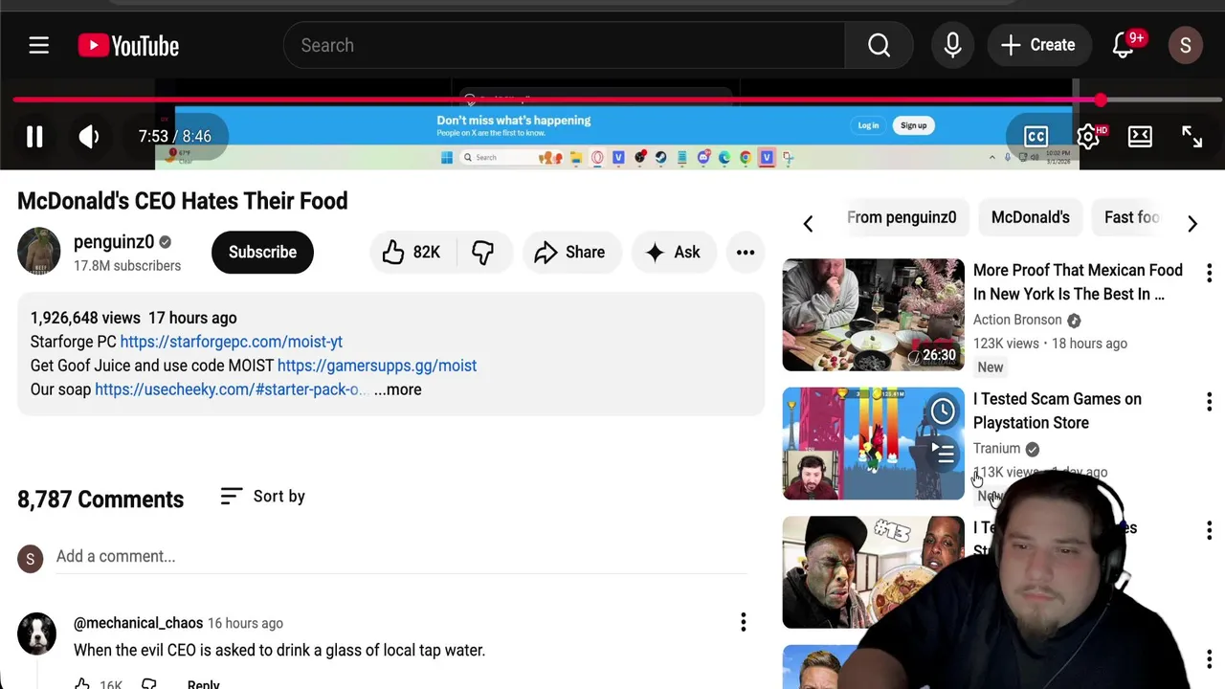Open the Tranium channel
1225x689 pixels.
[x=996, y=448]
